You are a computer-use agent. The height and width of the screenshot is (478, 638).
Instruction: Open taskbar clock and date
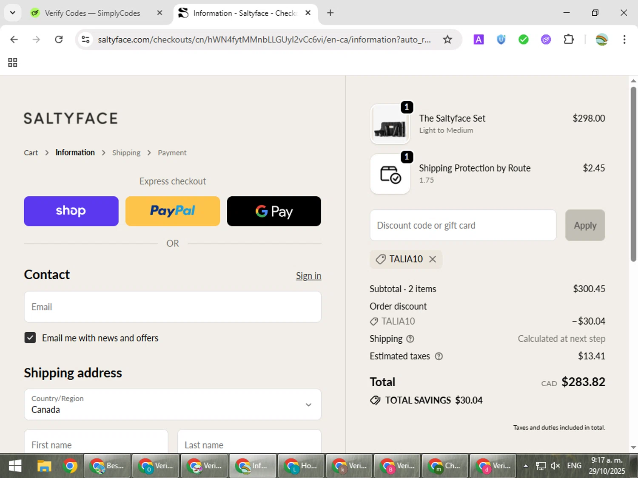(607, 466)
